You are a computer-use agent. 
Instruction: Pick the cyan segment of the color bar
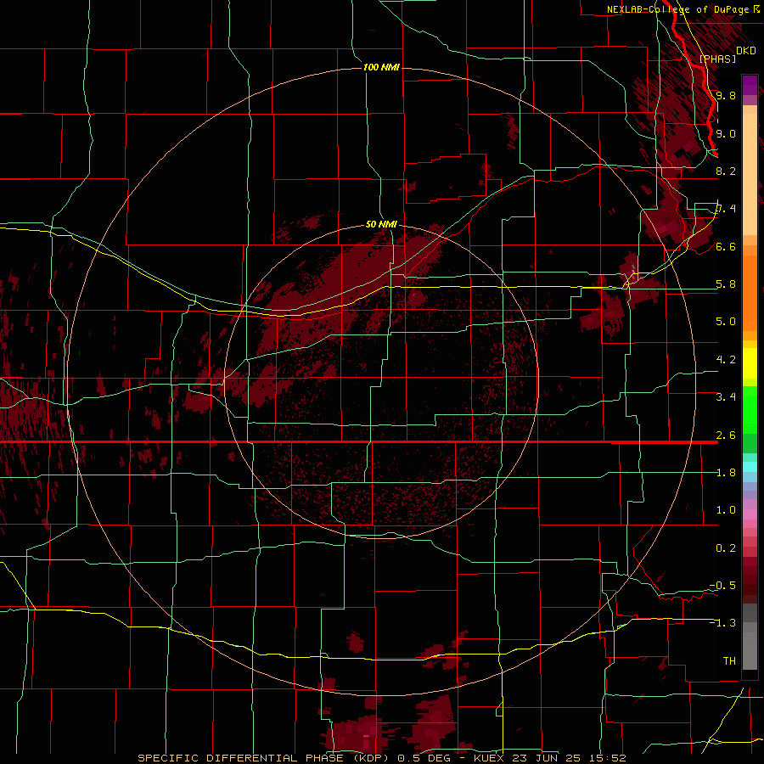click(750, 466)
